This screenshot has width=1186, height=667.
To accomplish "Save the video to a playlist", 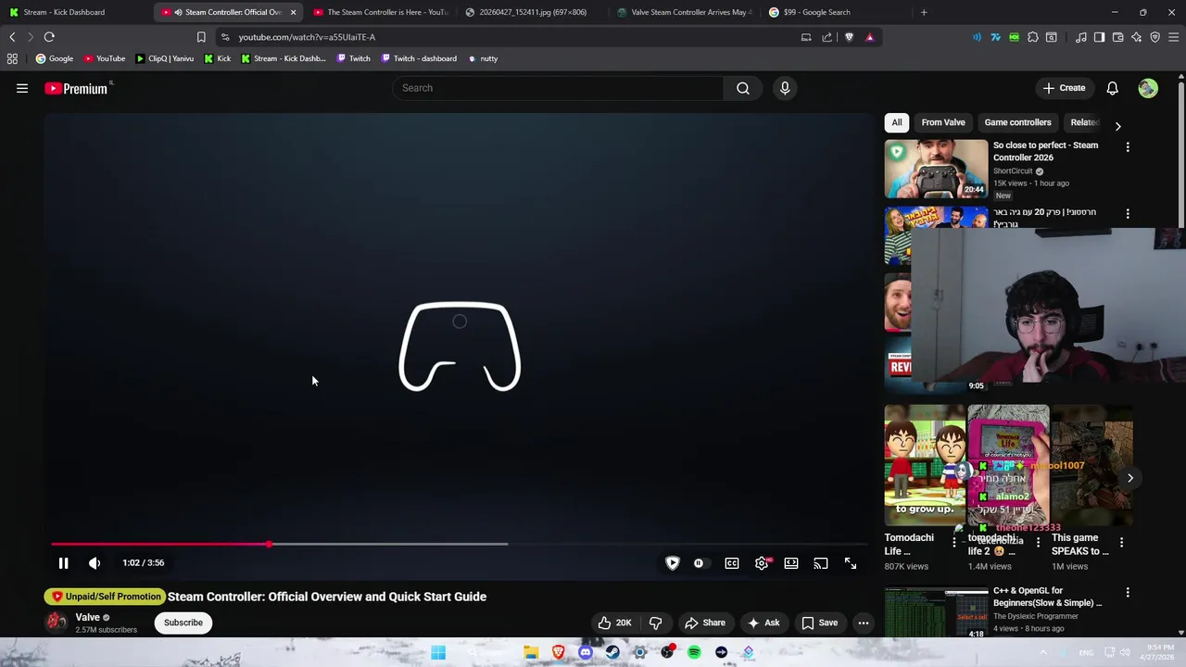I will click(x=819, y=623).
